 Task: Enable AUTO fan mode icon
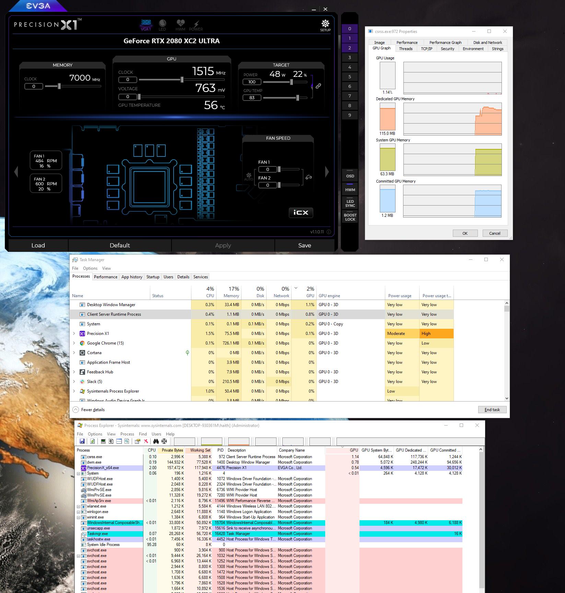coord(249,177)
